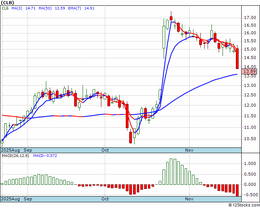Click the 14.50 price axis label
The height and width of the screenshot is (208, 260).
(250, 58)
